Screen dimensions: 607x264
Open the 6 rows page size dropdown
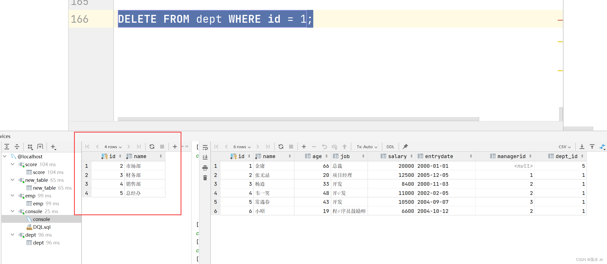click(x=242, y=147)
